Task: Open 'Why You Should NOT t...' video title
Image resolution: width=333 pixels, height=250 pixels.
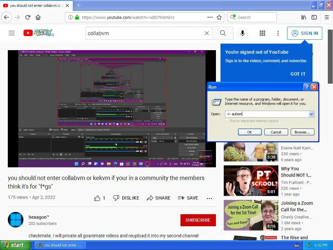Action: click(296, 172)
